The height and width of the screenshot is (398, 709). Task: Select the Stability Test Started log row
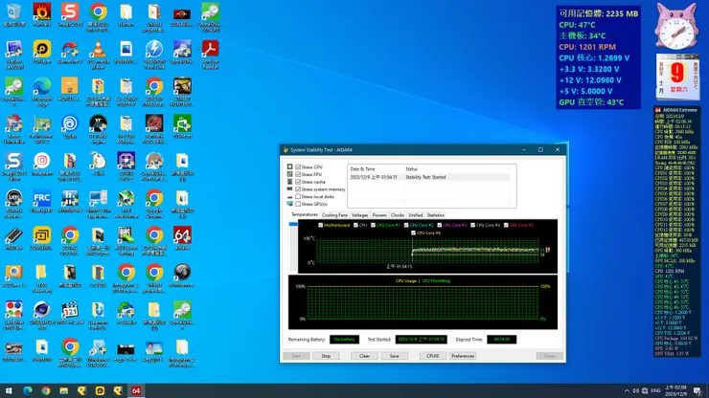tap(425, 177)
